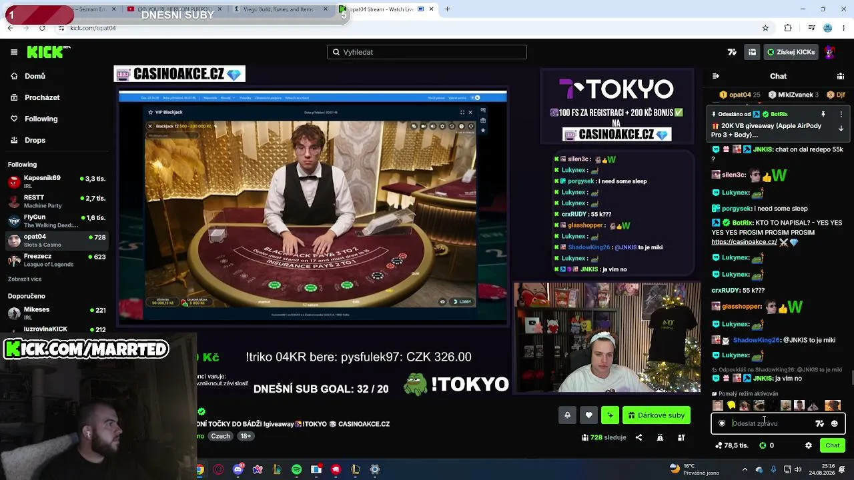This screenshot has height=480, width=854.
Task: Click ShadowKing26 username in chat
Action: [x=756, y=340]
